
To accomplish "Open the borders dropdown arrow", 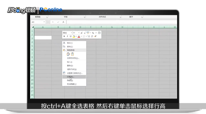I will coord(86,36).
